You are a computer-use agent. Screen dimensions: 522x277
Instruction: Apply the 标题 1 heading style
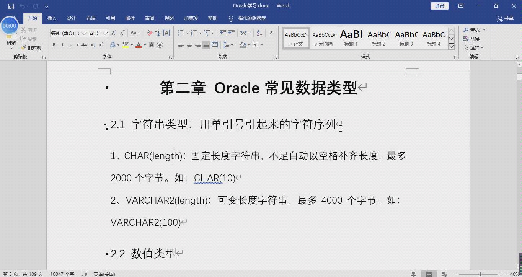(x=351, y=38)
